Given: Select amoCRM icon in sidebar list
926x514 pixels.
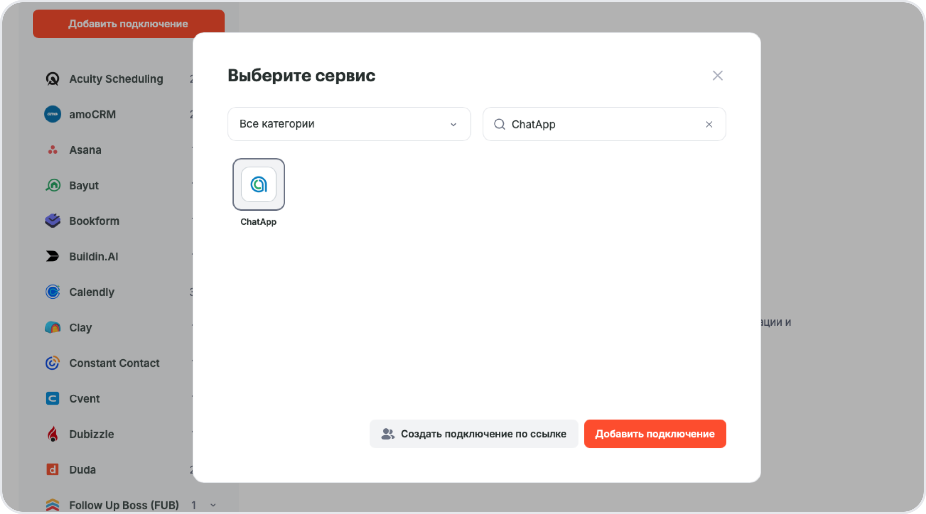Looking at the screenshot, I should tap(52, 114).
